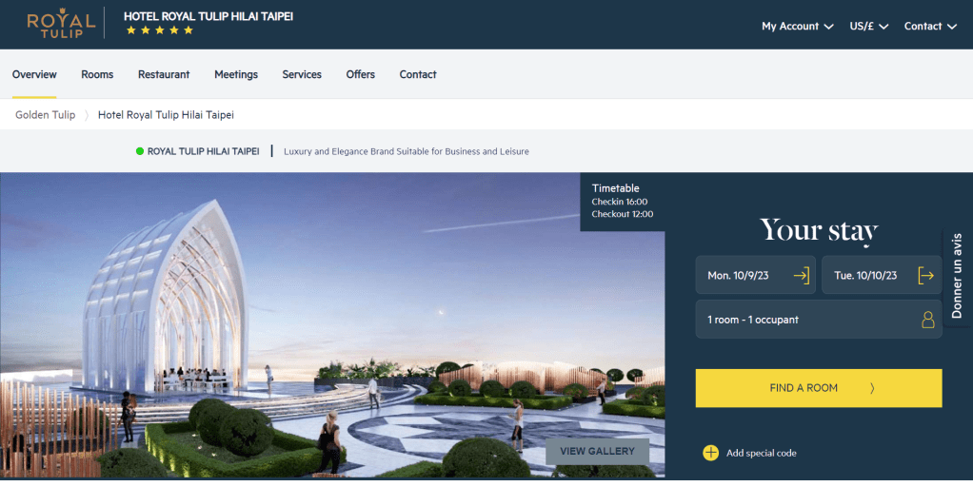Open the US/£ currency dropdown
Image resolution: width=973 pixels, height=487 pixels.
[x=868, y=26]
